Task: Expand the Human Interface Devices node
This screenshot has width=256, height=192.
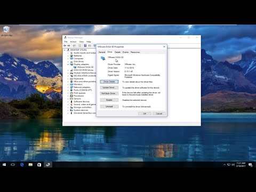Action: point(68,73)
